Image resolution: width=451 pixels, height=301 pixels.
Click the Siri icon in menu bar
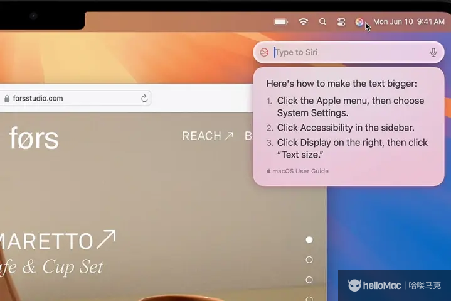[359, 22]
